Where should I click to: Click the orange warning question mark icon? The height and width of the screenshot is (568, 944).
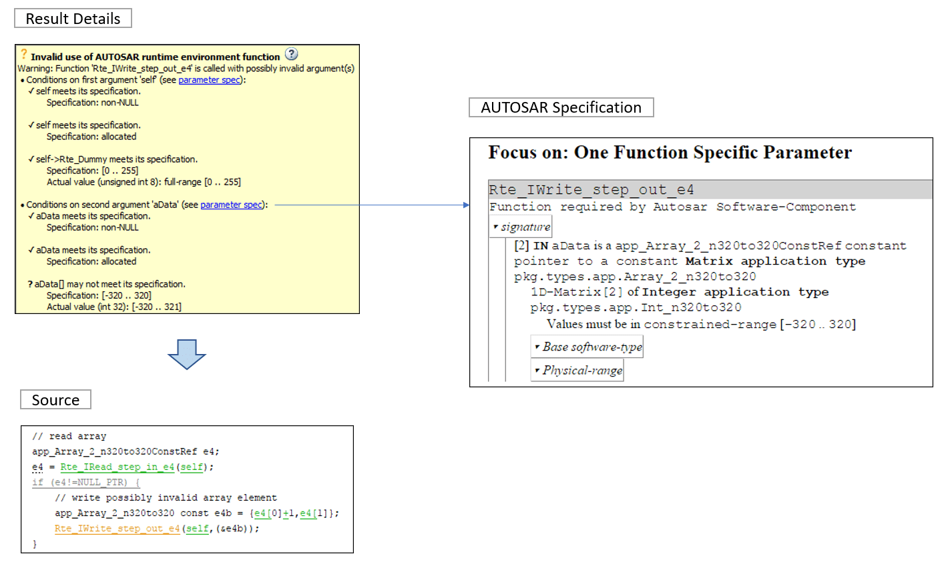[x=23, y=55]
